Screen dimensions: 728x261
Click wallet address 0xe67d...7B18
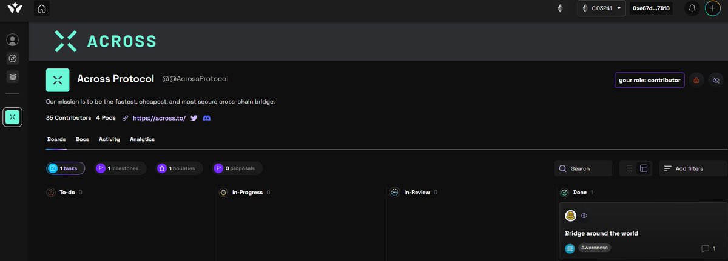click(x=652, y=8)
